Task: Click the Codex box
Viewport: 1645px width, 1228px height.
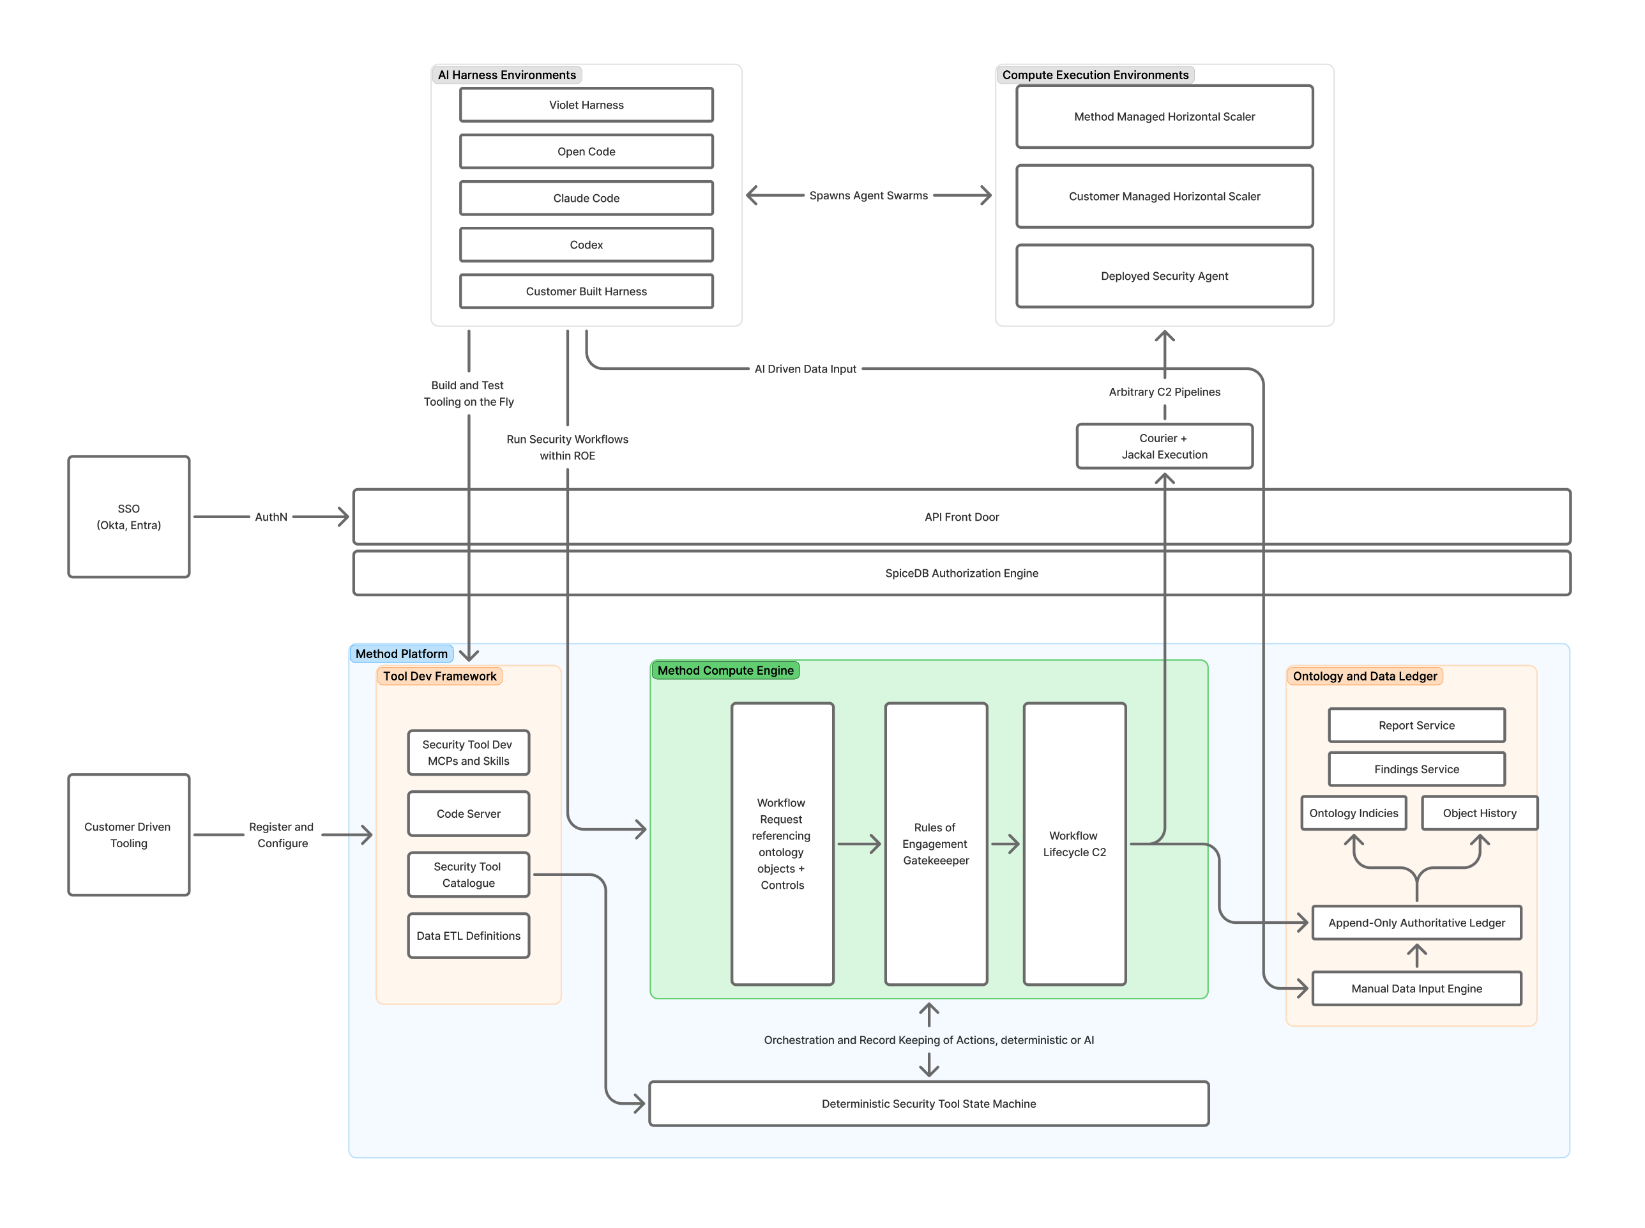Action: pyautogui.click(x=586, y=245)
